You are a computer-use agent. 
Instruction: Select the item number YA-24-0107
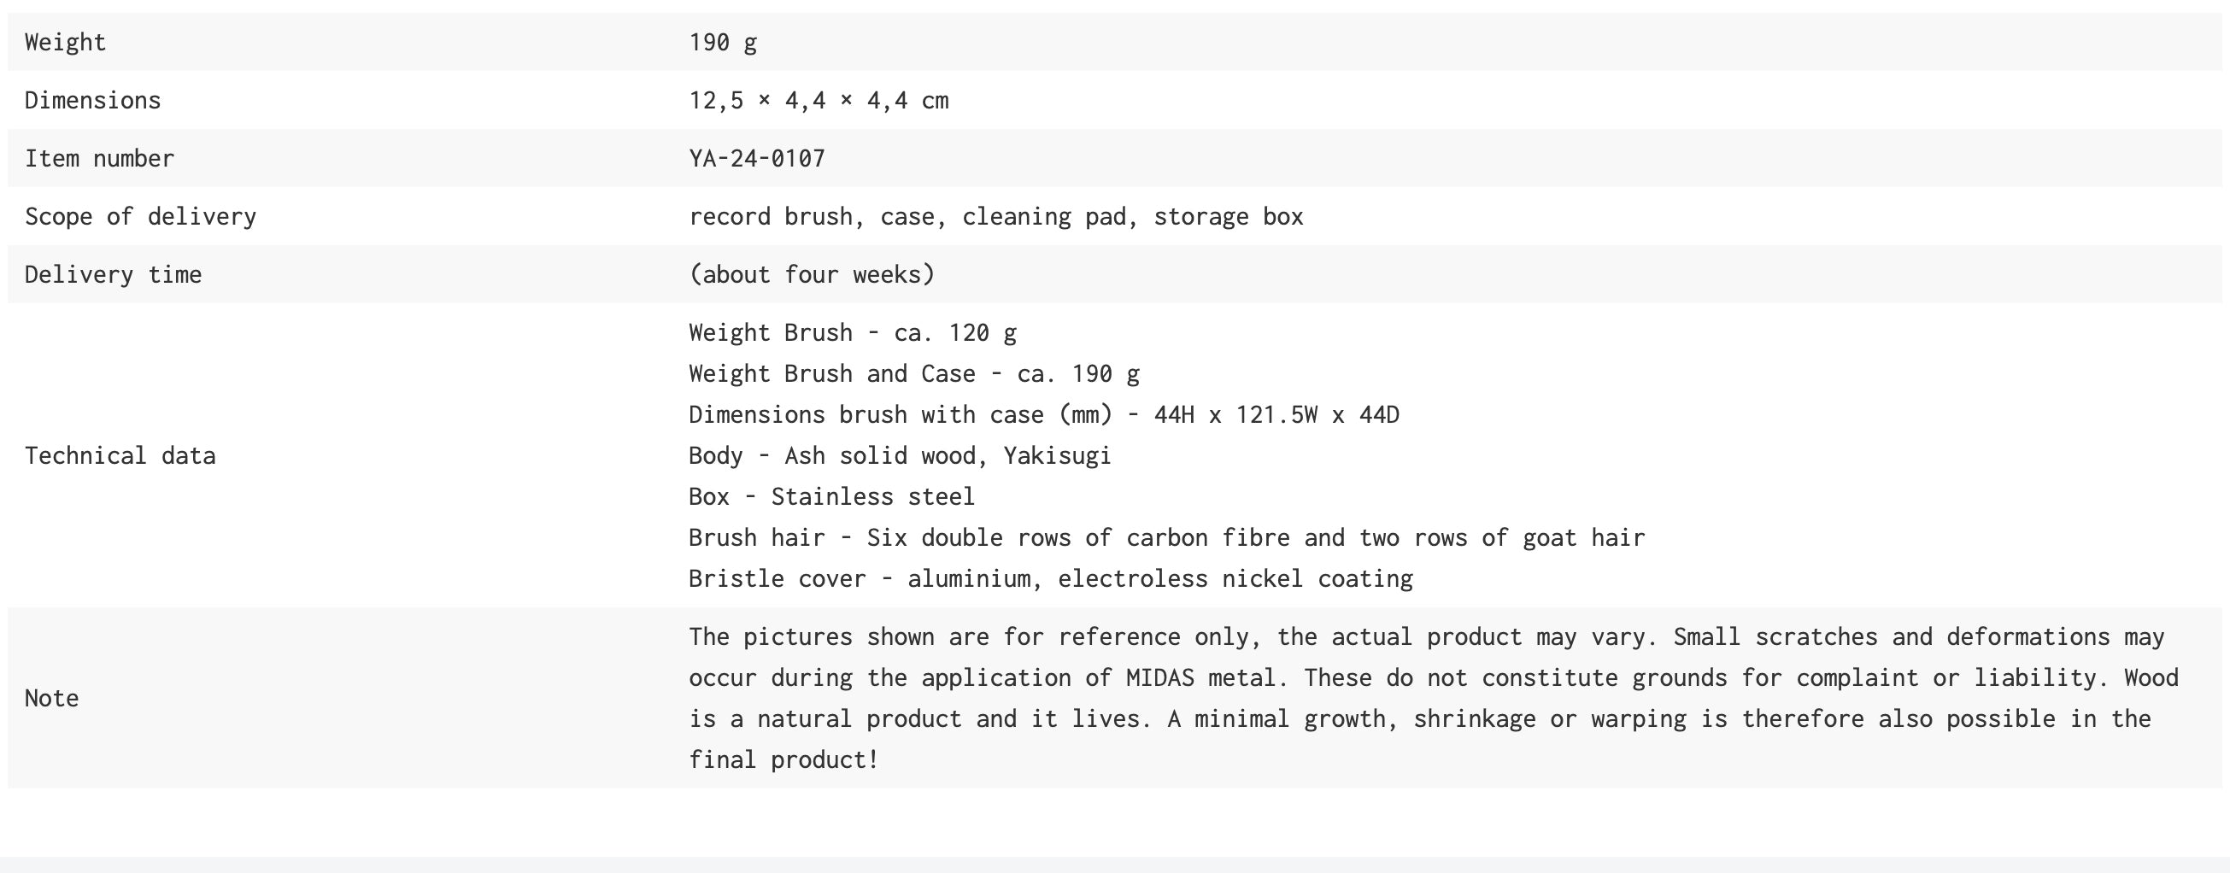pos(757,158)
